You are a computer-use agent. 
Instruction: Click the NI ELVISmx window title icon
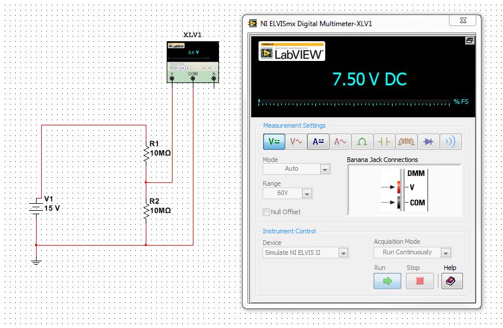253,23
